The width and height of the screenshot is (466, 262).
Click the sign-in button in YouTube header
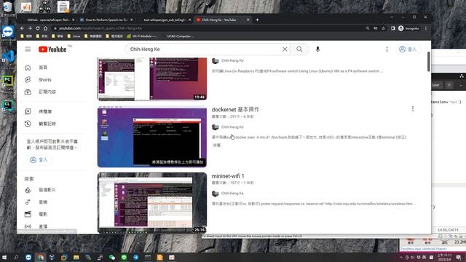pos(408,49)
